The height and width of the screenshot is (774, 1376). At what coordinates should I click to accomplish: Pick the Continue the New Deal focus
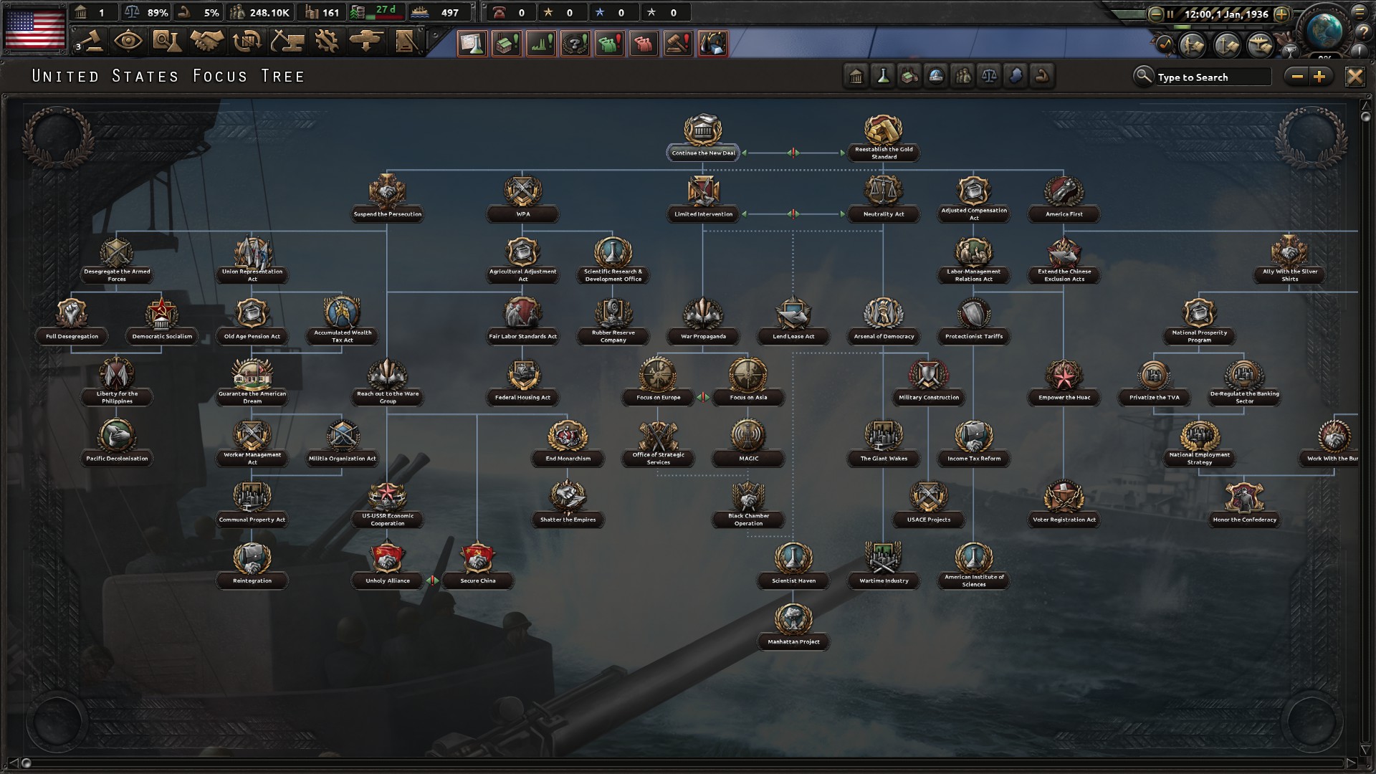703,136
